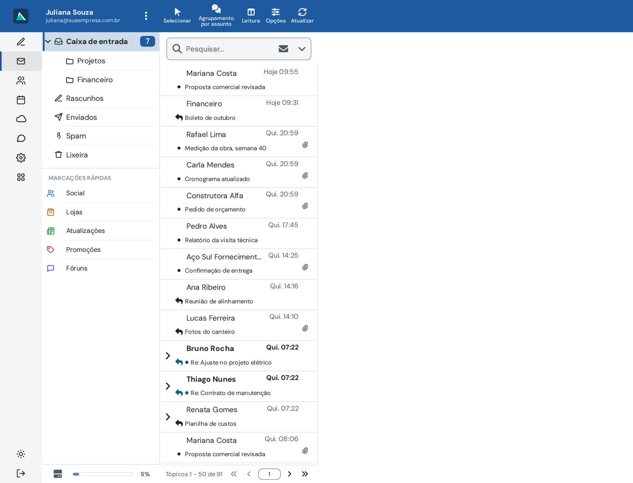
Task: Open the Calendar icon in the left rail
Action: point(21,100)
